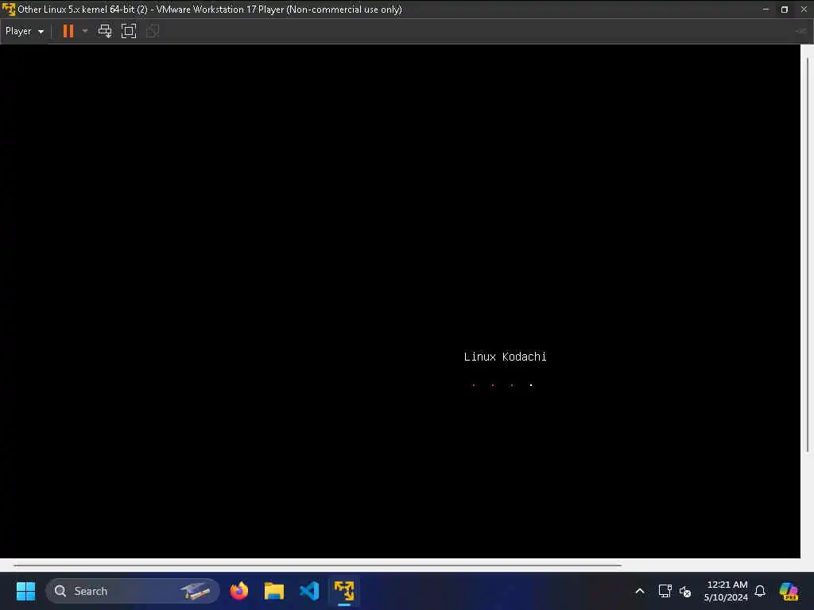This screenshot has height=610, width=814.
Task: Open the Windows Start menu
Action: tap(25, 591)
